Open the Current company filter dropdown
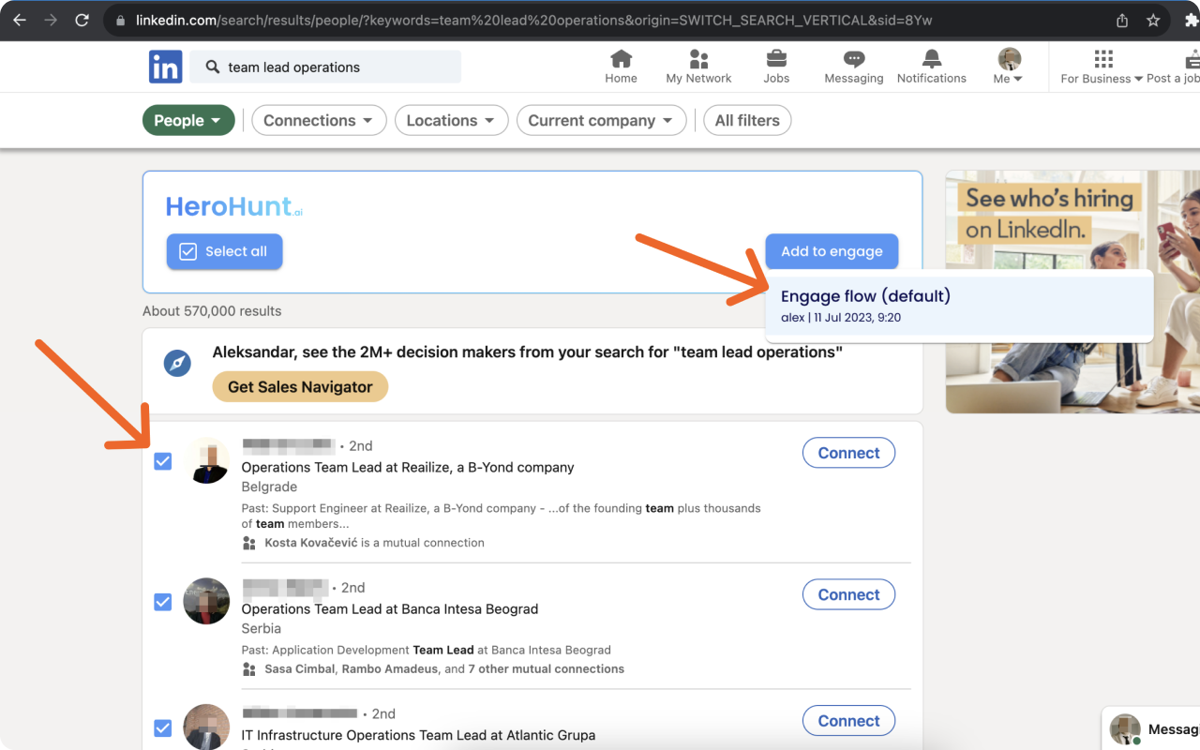 click(x=601, y=120)
